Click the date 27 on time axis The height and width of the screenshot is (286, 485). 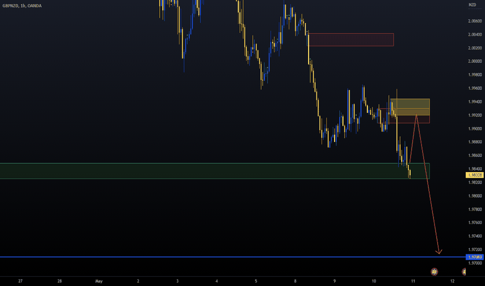click(x=20, y=281)
